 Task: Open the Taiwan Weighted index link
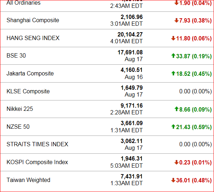point(28,180)
